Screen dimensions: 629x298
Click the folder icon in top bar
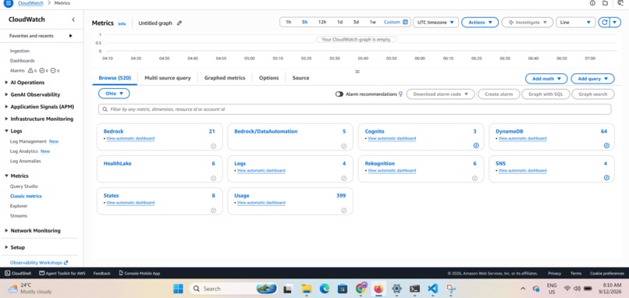coord(605,3)
